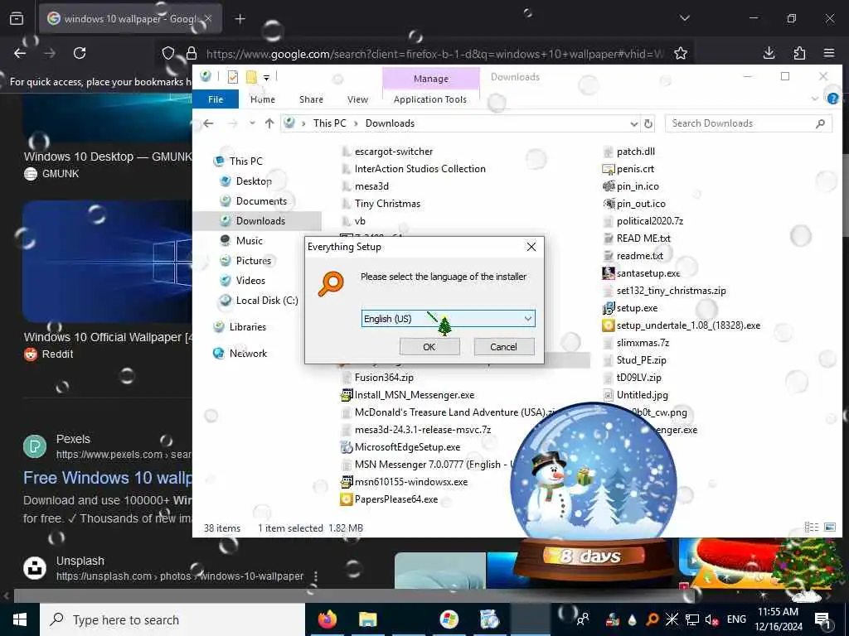Select Music in navigation pane
849x636 pixels.
(x=249, y=241)
